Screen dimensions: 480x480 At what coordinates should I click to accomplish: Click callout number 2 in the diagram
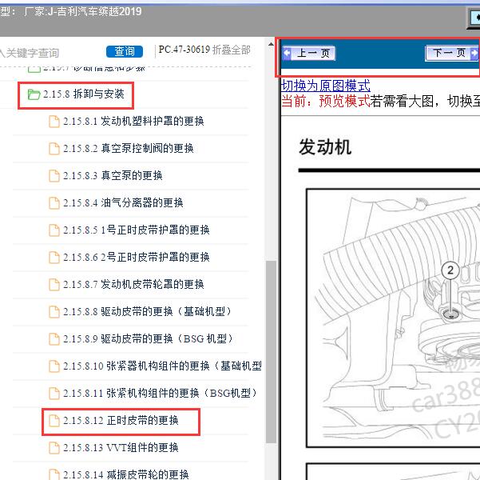point(450,270)
